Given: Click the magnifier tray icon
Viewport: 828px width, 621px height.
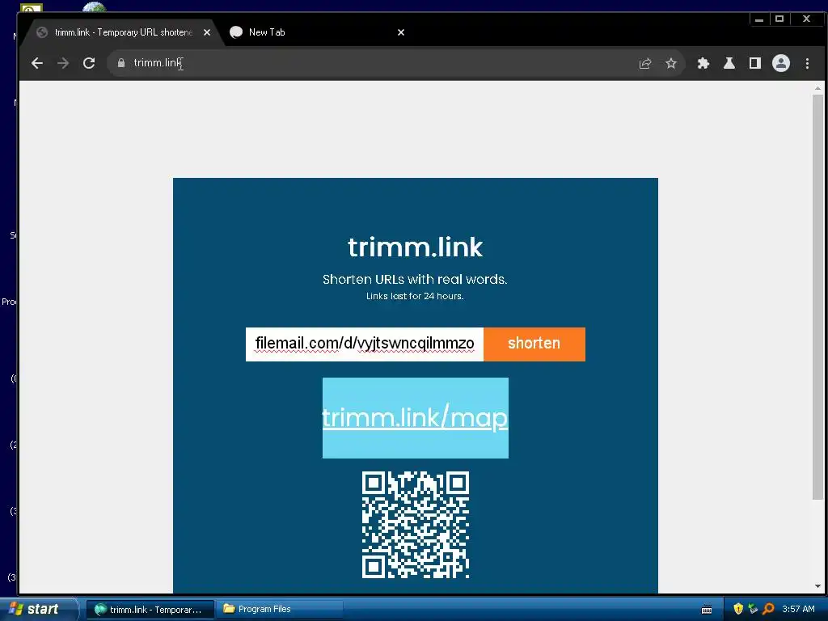Looking at the screenshot, I should tap(768, 609).
